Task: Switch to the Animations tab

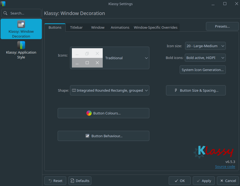Action: 120,28
